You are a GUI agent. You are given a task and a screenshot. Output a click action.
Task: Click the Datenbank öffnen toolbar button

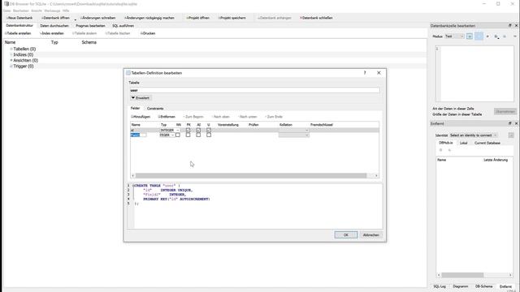[55, 18]
